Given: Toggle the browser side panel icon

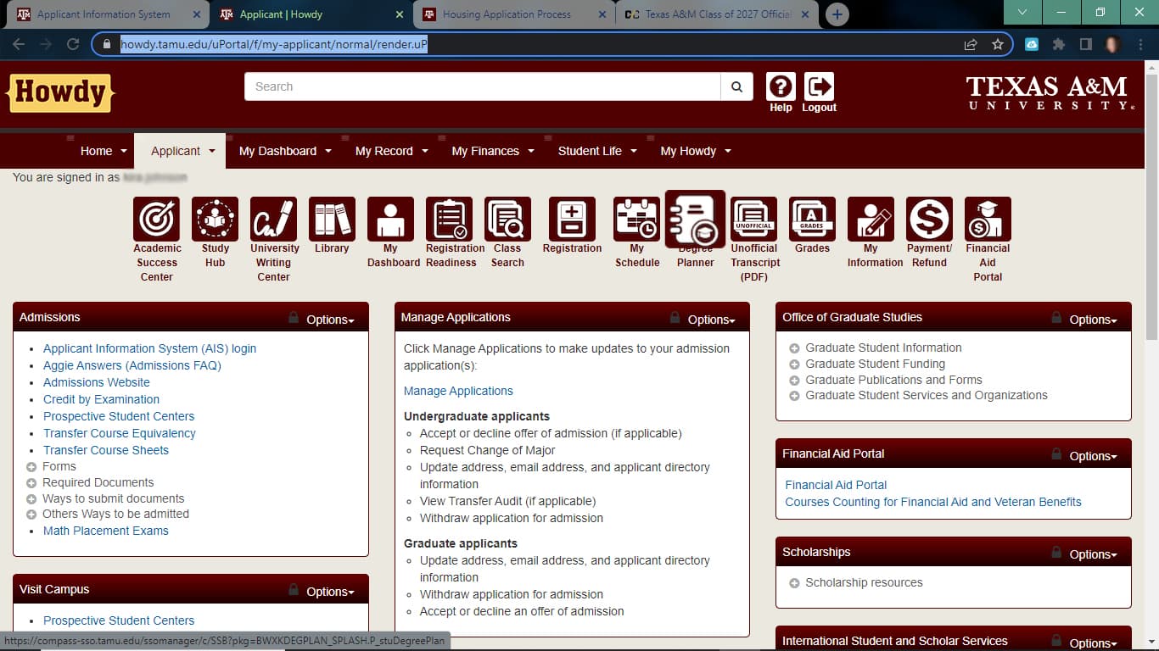Looking at the screenshot, I should click(x=1085, y=44).
